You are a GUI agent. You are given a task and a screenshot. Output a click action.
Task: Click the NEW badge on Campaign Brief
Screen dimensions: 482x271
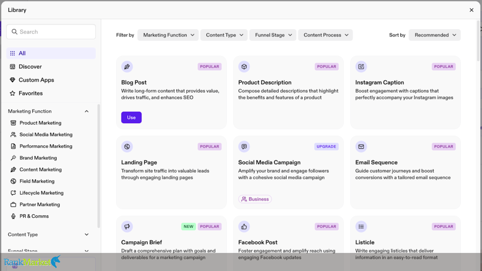coord(188,227)
